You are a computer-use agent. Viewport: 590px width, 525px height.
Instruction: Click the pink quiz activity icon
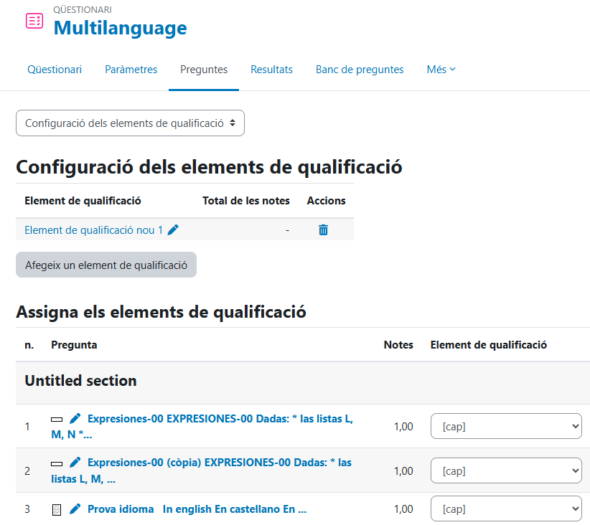point(34,21)
